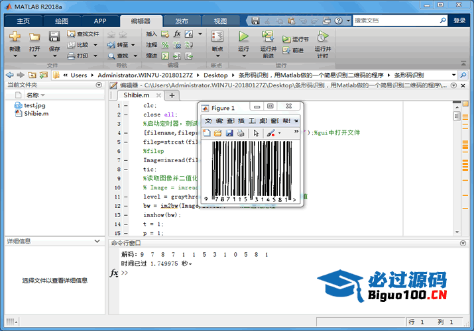Screen dimensions: 474x331
Task: Expand the 比较 dropdown arrow
Action: pos(95,45)
